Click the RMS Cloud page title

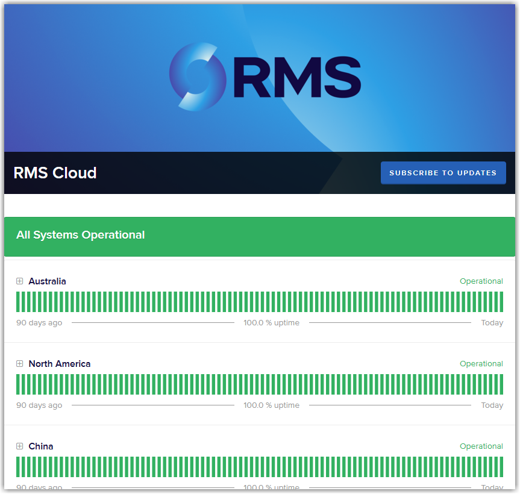pyautogui.click(x=55, y=173)
